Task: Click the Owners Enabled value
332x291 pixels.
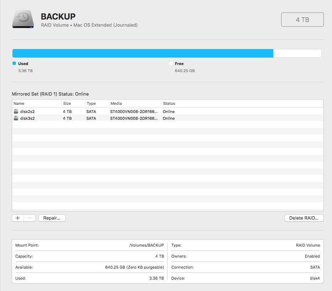Action: pos(312,256)
